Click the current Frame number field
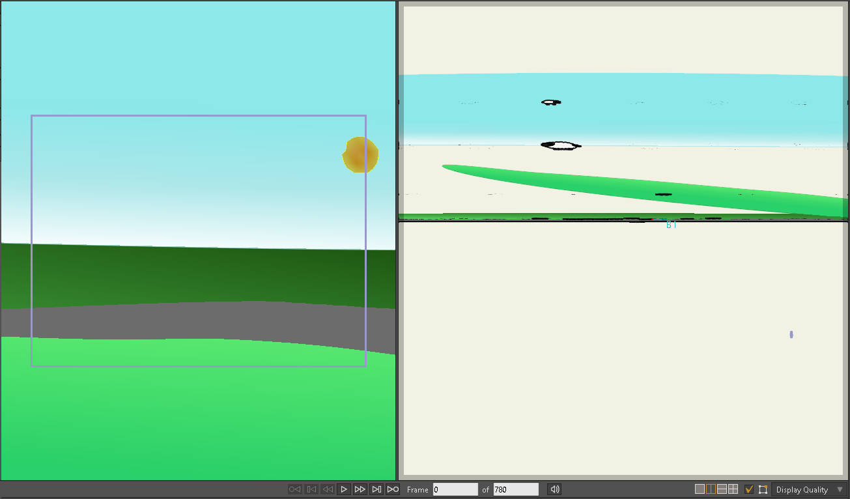This screenshot has width=850, height=499. click(x=455, y=489)
